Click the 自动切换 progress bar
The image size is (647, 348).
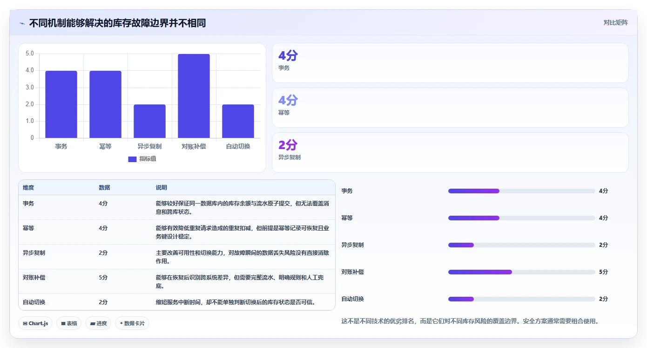(522, 299)
